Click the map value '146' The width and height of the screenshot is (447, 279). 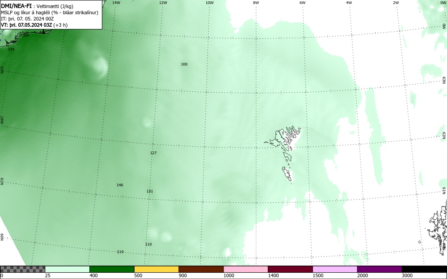coord(120,185)
